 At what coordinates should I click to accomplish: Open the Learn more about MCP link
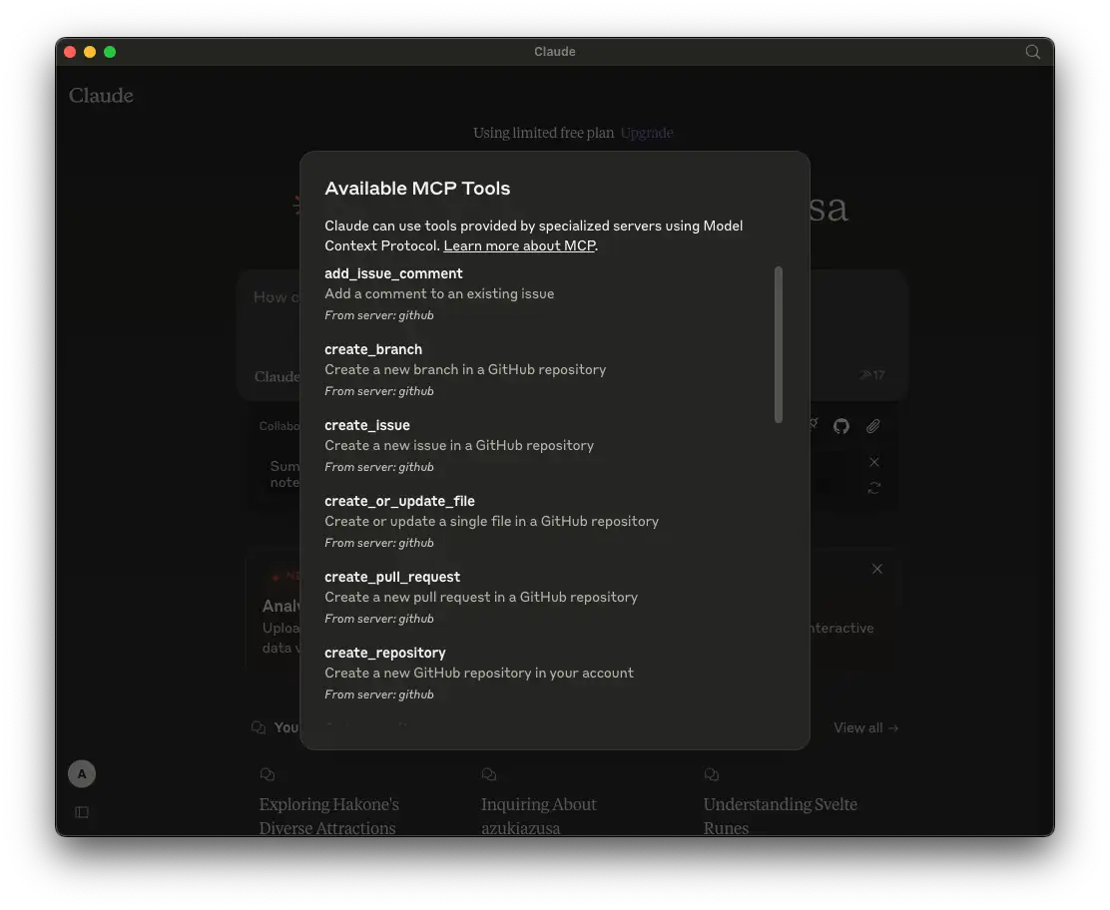pyautogui.click(x=519, y=245)
